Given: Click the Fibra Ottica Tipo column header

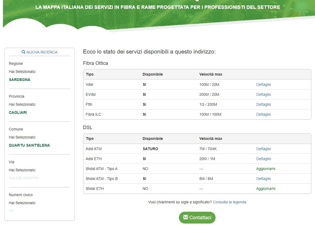Looking at the screenshot, I should click(90, 74).
